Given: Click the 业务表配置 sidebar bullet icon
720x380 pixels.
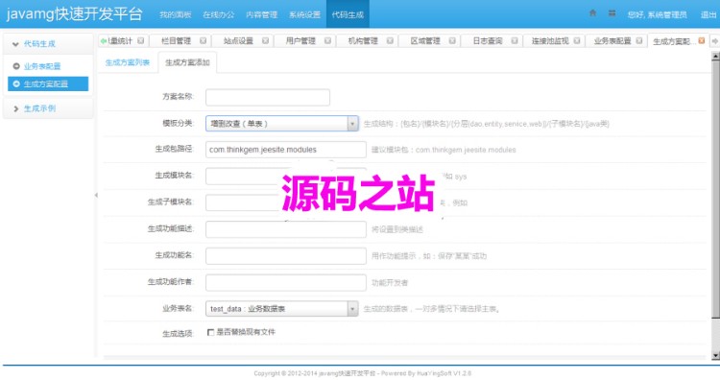Looking at the screenshot, I should pos(16,66).
